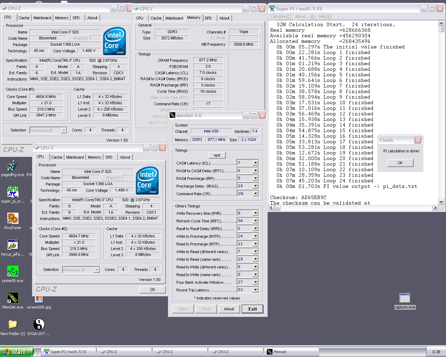Open Precharge Delay (tRAS) dropdown
This screenshot has height=357, width=446.
(255, 186)
